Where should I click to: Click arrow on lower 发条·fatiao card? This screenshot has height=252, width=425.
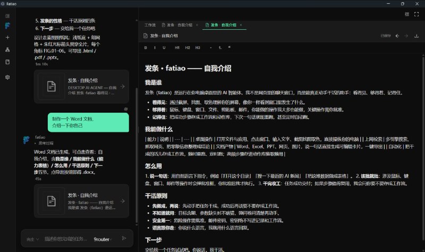click(x=123, y=201)
